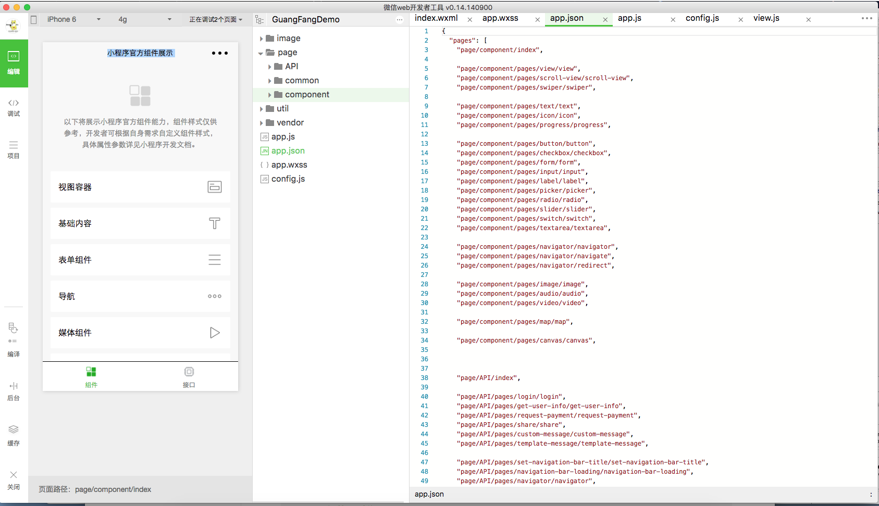The image size is (879, 506).
Task: Click the view container icon on 视图容器 row
Action: (215, 187)
